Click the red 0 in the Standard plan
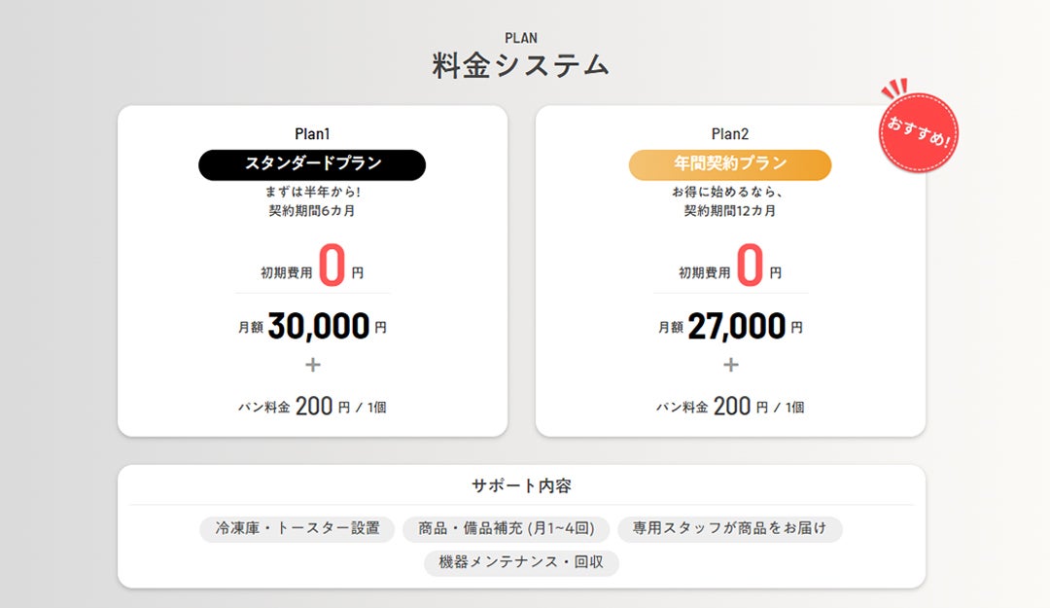The width and height of the screenshot is (1050, 608). pos(332,267)
